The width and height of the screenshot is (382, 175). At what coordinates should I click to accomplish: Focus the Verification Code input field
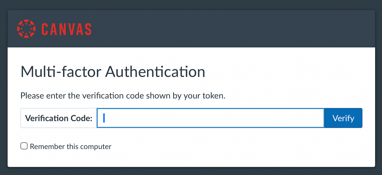(x=210, y=118)
